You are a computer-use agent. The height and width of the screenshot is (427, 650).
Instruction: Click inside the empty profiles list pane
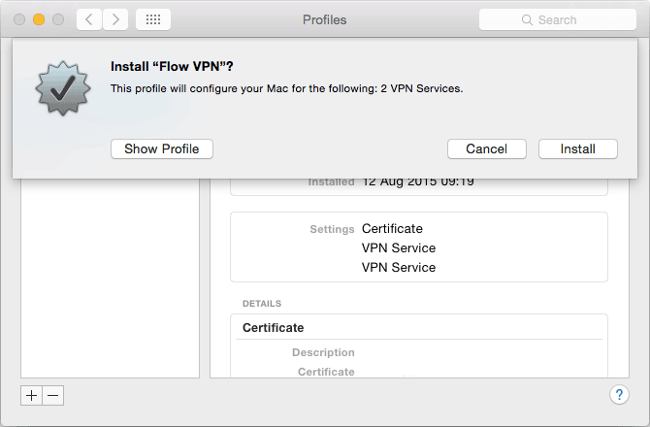tap(110, 279)
